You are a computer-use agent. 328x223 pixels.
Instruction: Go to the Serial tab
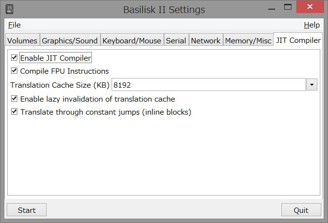[176, 39]
